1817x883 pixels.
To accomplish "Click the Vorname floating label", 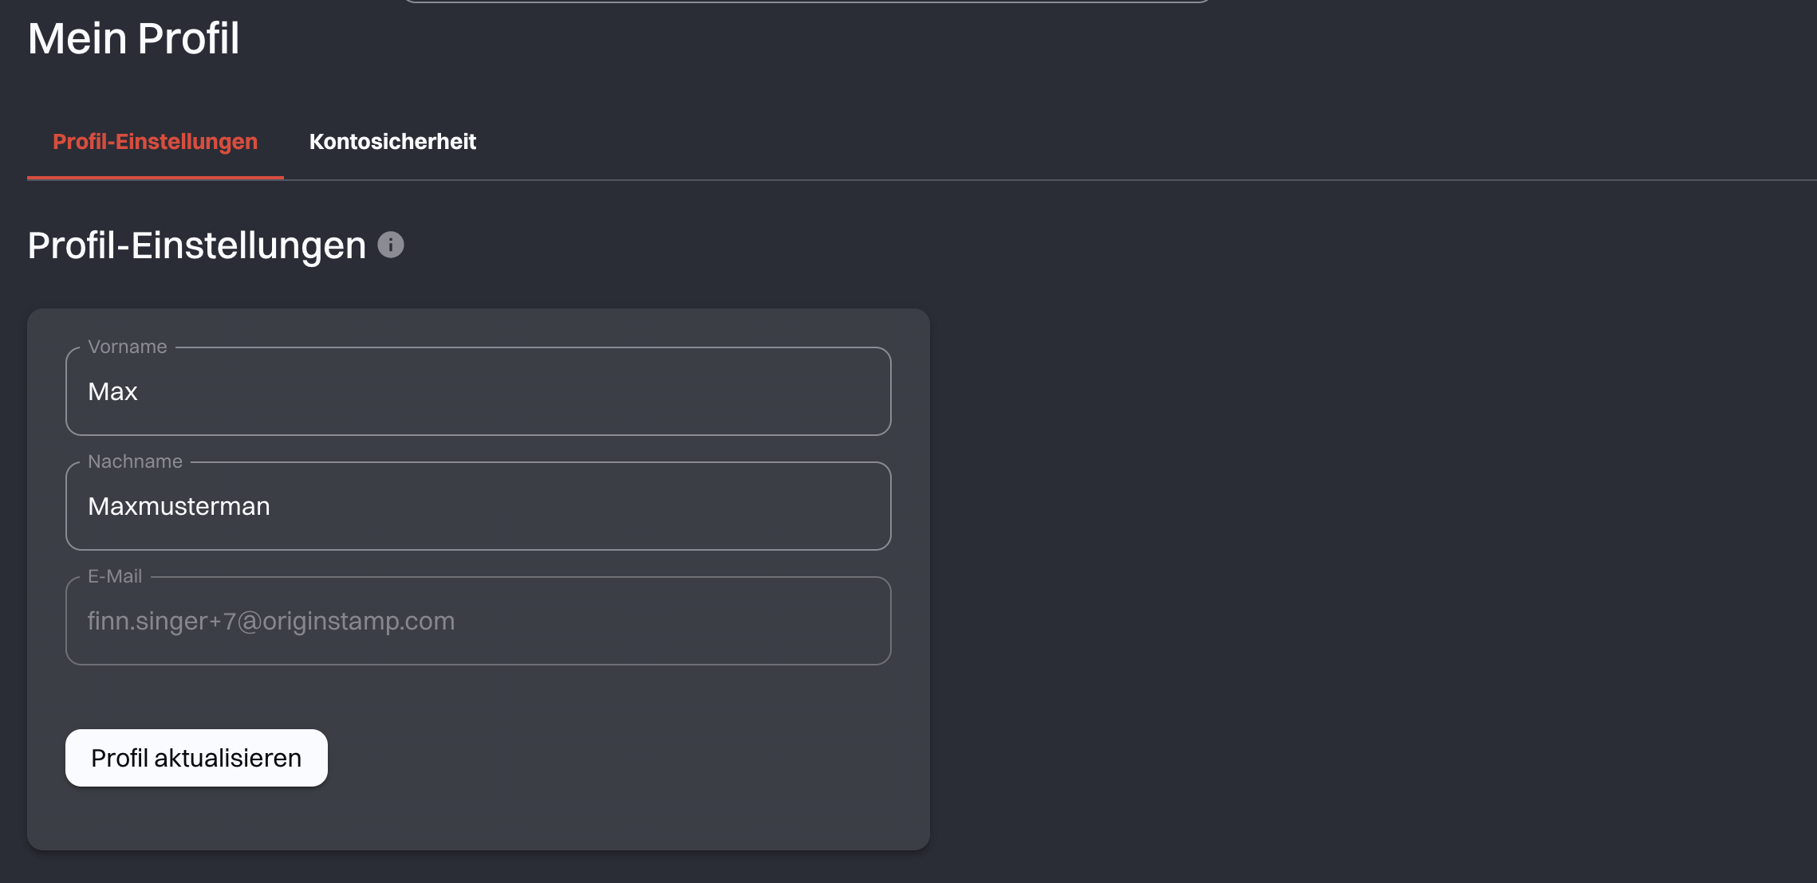I will pyautogui.click(x=128, y=347).
